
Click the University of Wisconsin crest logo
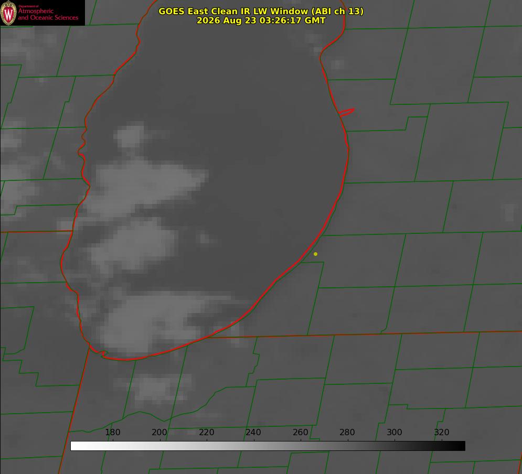8,13
